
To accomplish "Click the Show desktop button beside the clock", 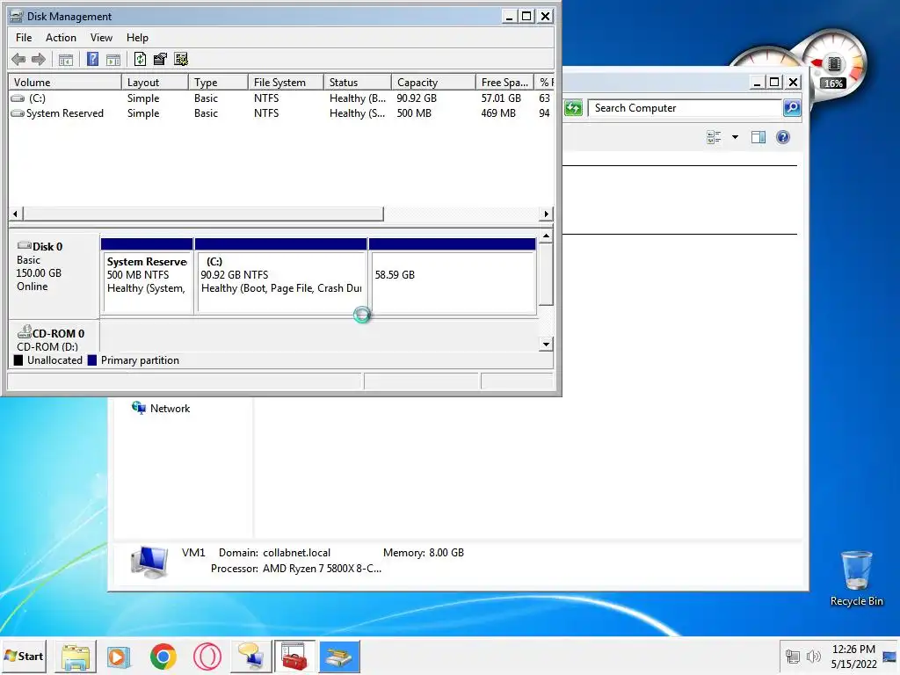I will (x=889, y=657).
